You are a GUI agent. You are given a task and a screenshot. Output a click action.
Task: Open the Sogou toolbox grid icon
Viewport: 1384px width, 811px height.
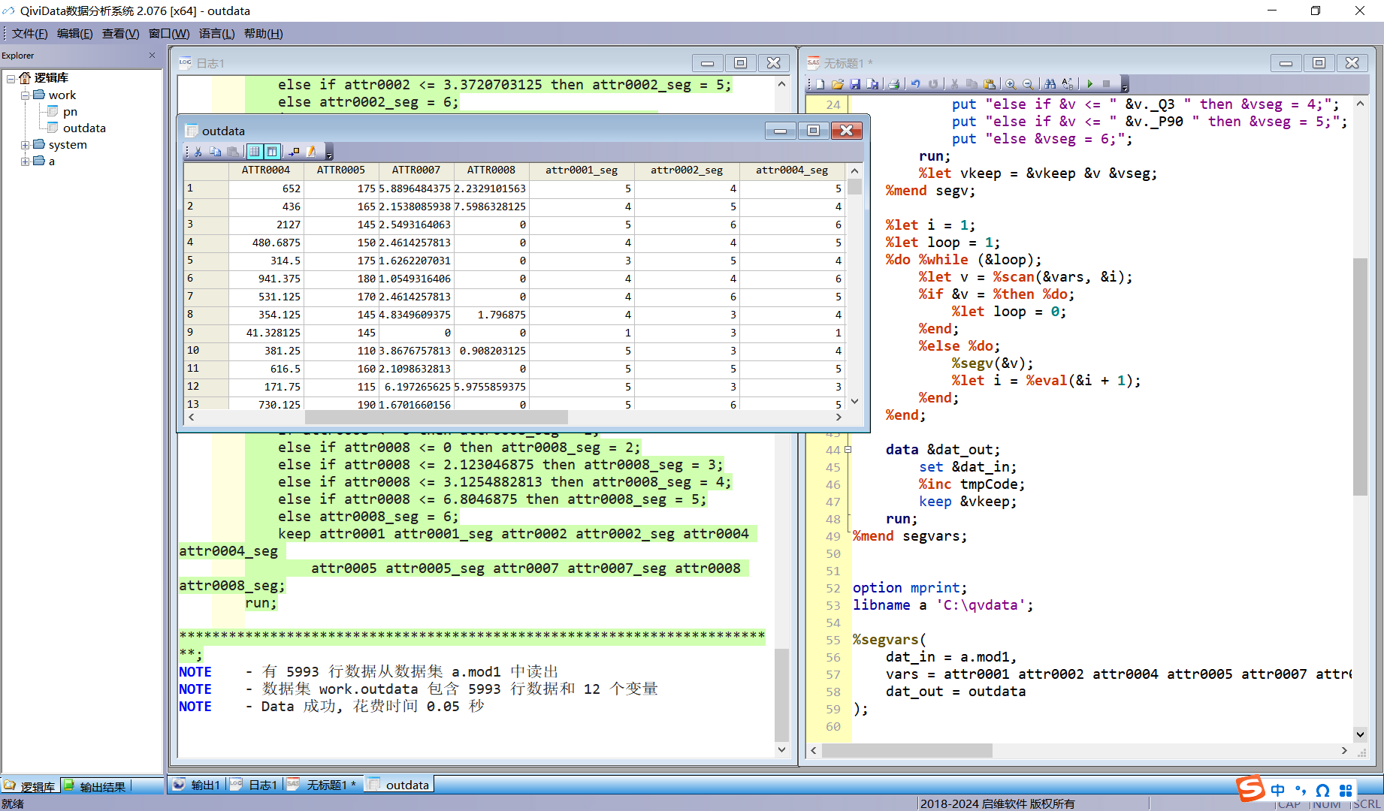tap(1346, 791)
